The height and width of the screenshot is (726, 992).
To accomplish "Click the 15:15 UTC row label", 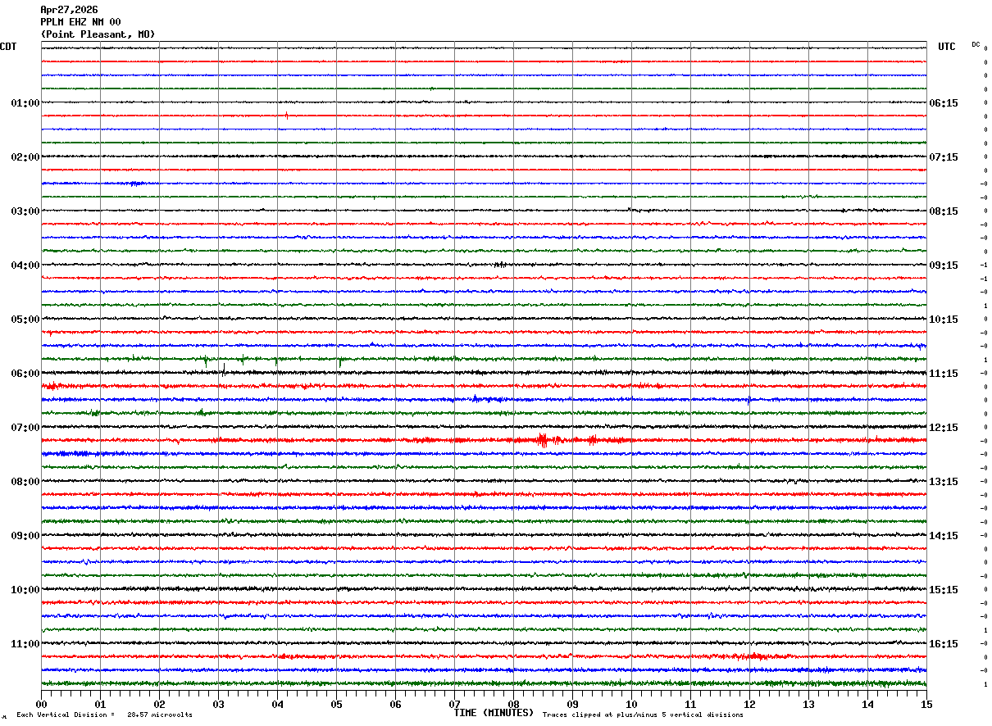I will pos(944,590).
